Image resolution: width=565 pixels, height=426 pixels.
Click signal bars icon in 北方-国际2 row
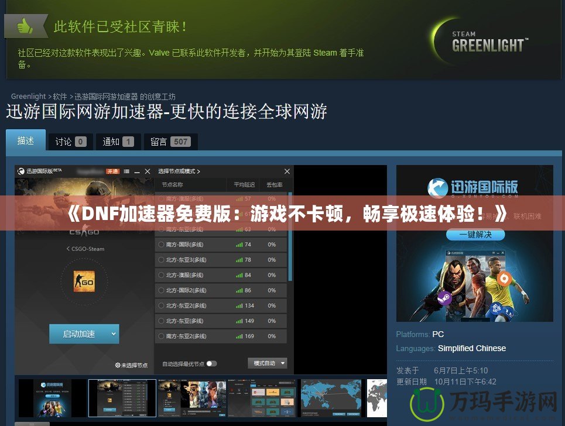[239, 290]
